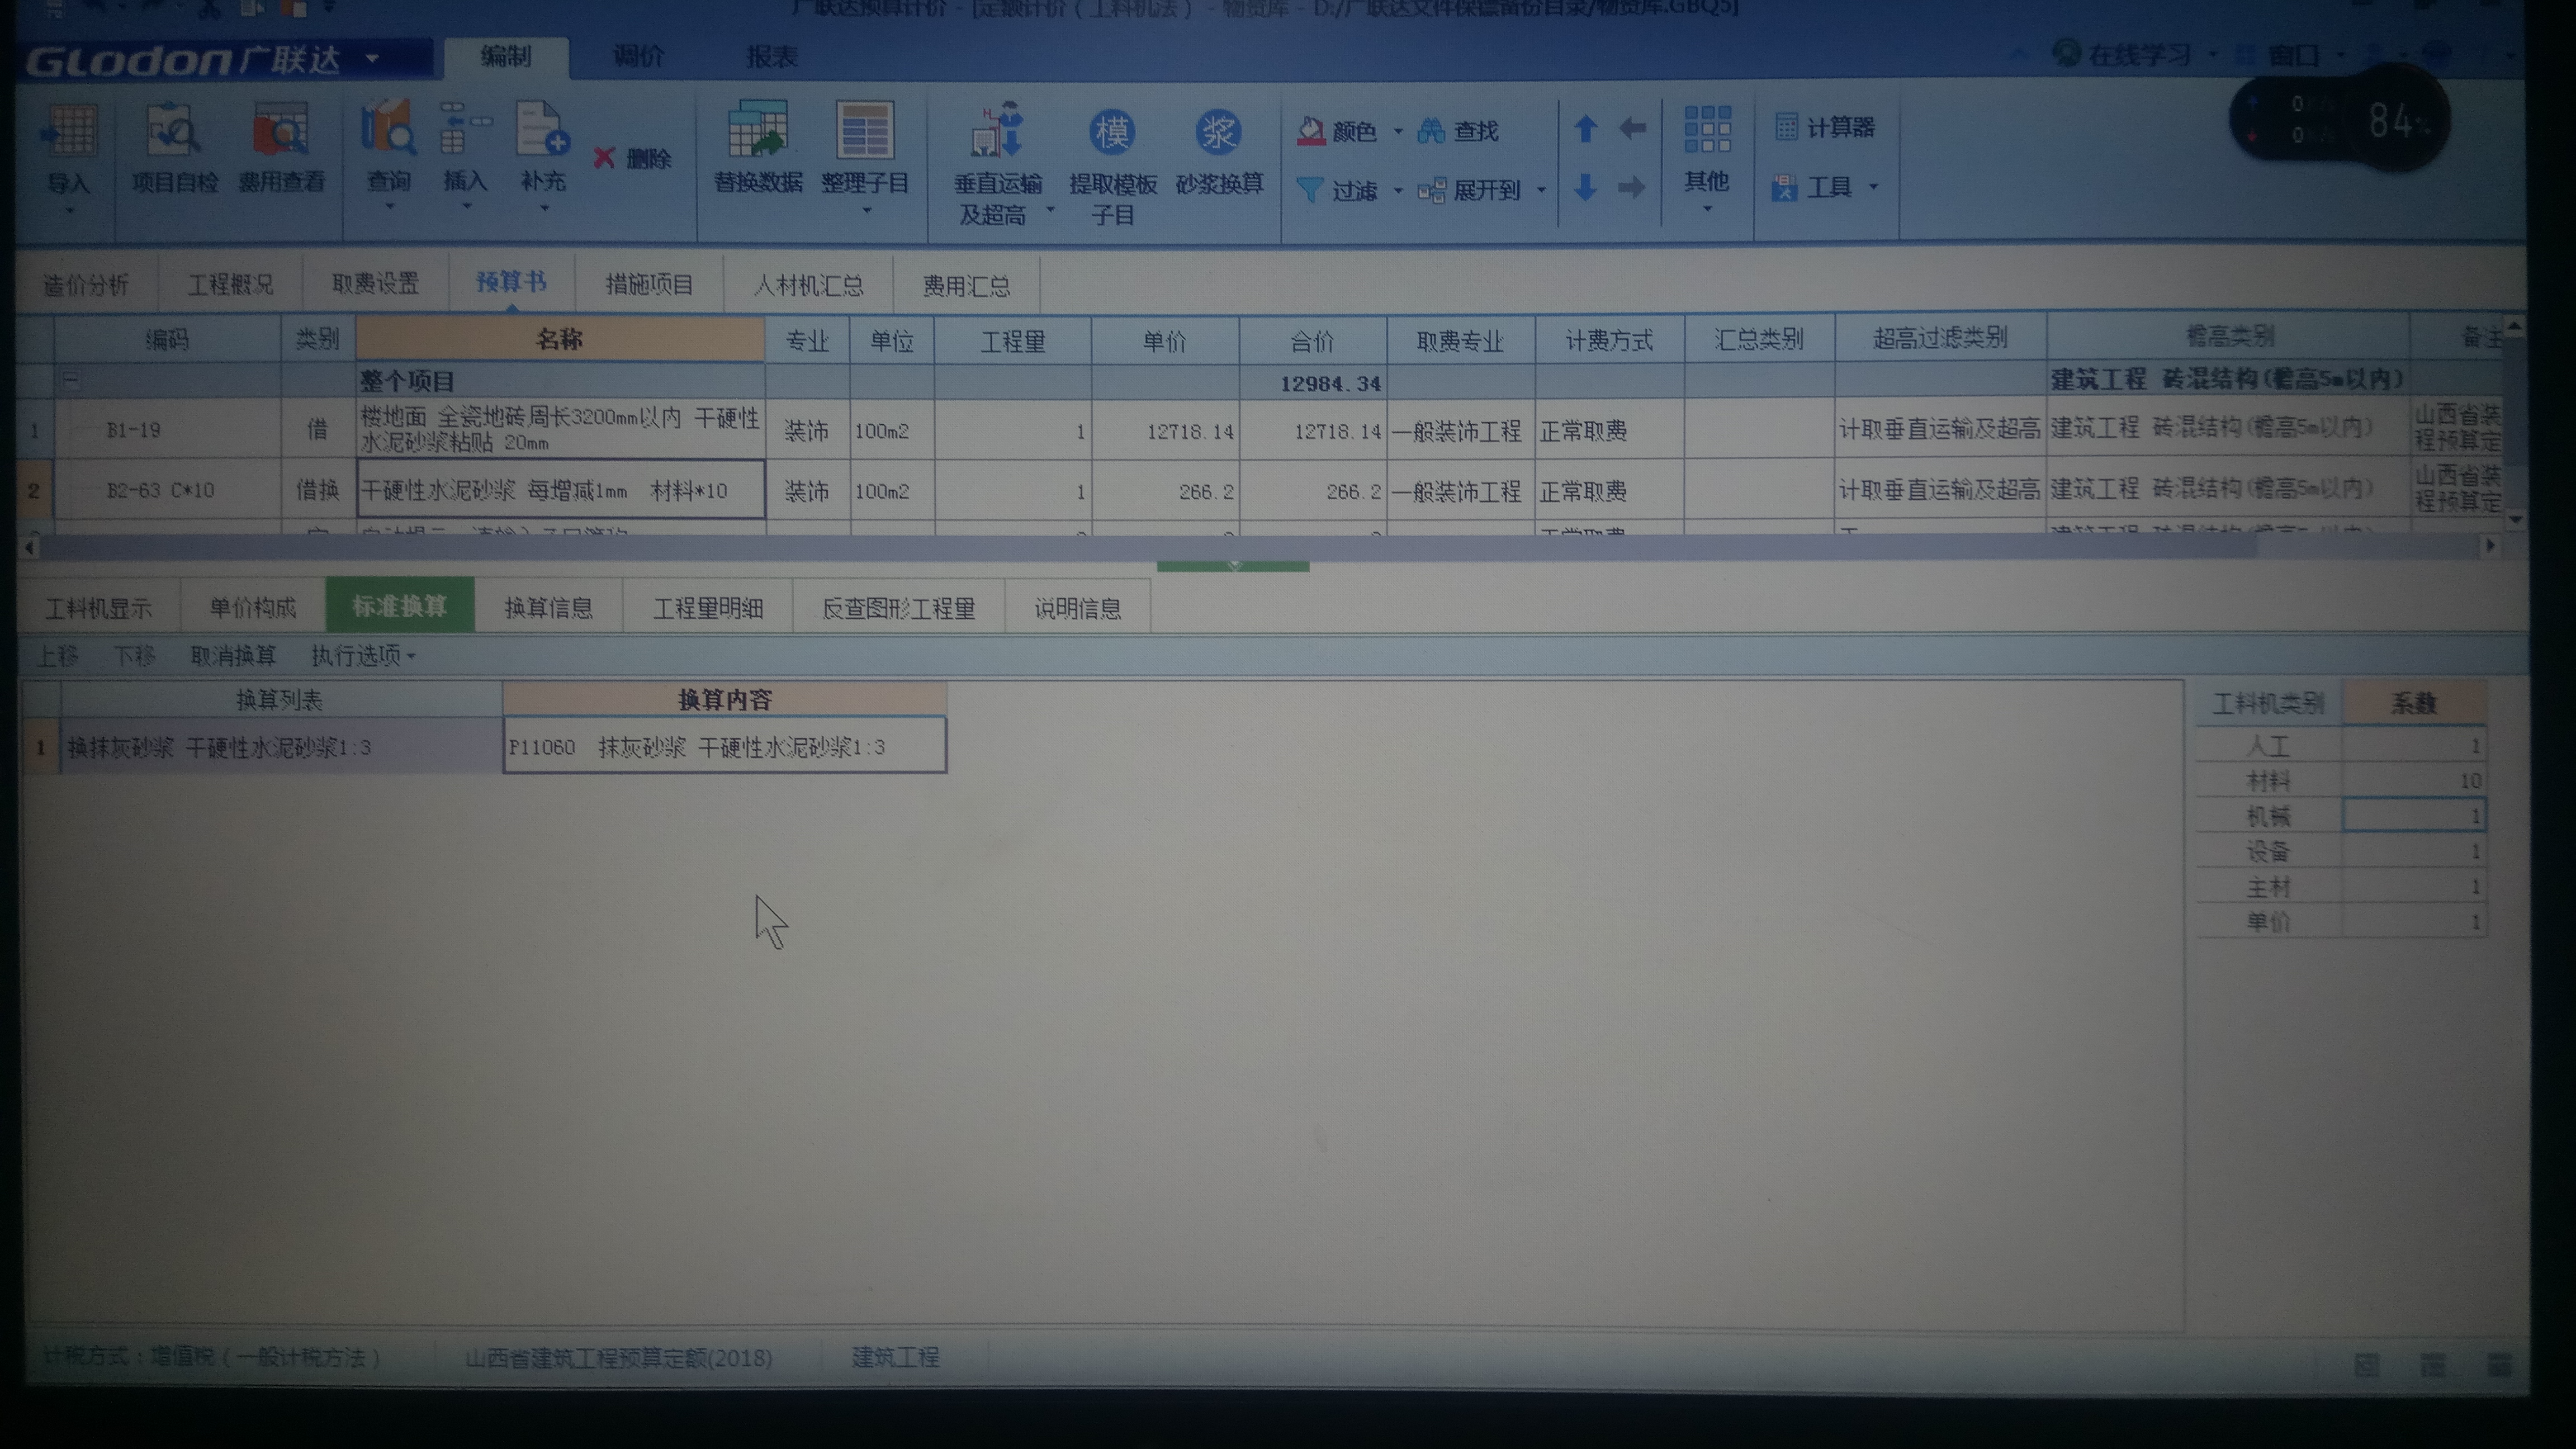Click the 人工 coefficient field
The height and width of the screenshot is (1449, 2576).
click(x=2414, y=746)
